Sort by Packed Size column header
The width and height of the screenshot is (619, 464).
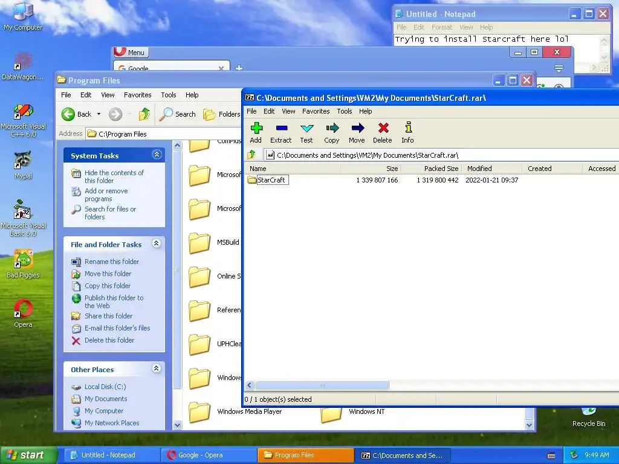click(x=432, y=169)
